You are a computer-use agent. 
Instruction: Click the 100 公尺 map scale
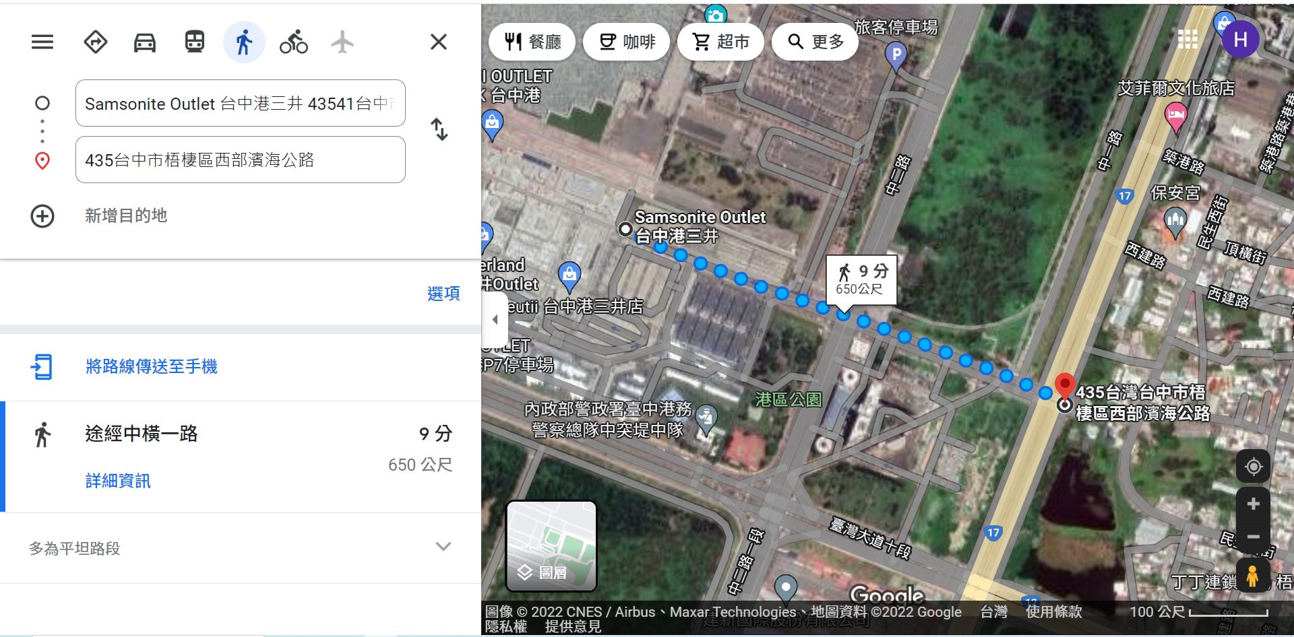(x=1200, y=612)
